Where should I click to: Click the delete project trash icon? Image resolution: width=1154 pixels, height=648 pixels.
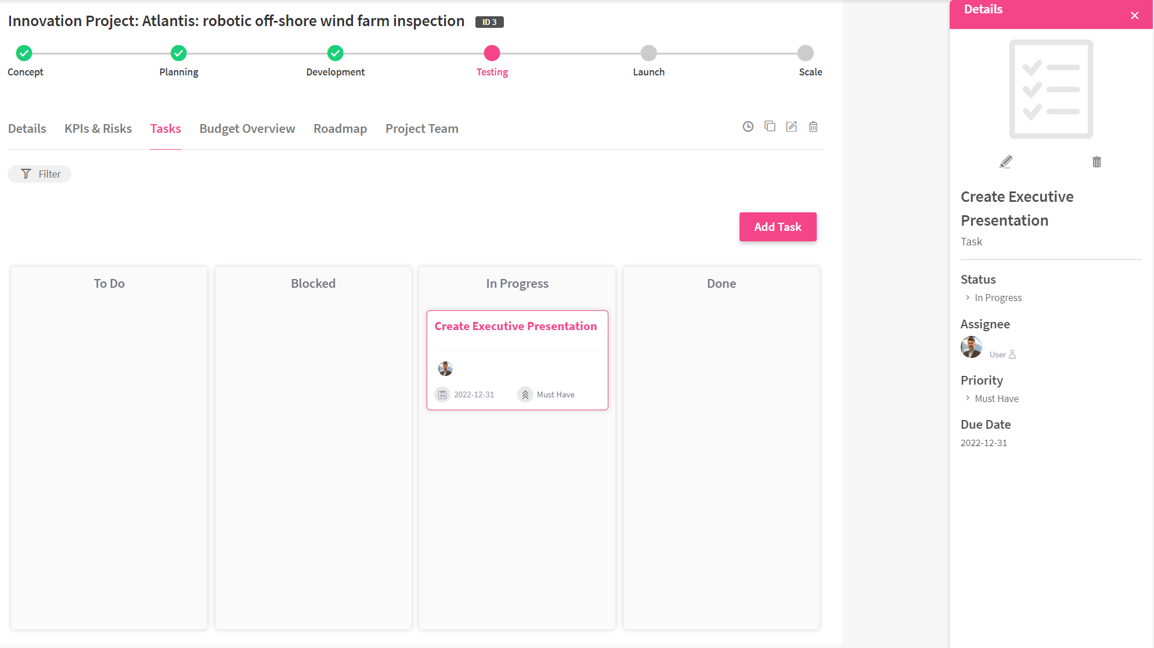coord(813,126)
